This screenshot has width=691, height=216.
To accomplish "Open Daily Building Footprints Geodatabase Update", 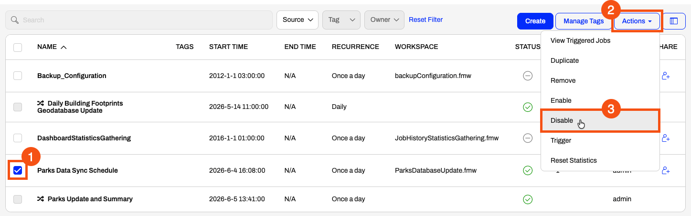I will (80, 107).
